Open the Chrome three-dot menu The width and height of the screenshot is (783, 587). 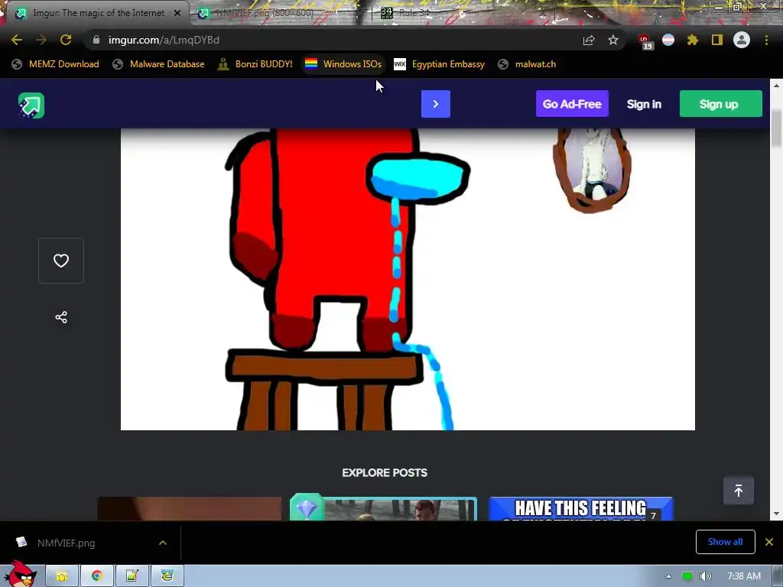766,40
